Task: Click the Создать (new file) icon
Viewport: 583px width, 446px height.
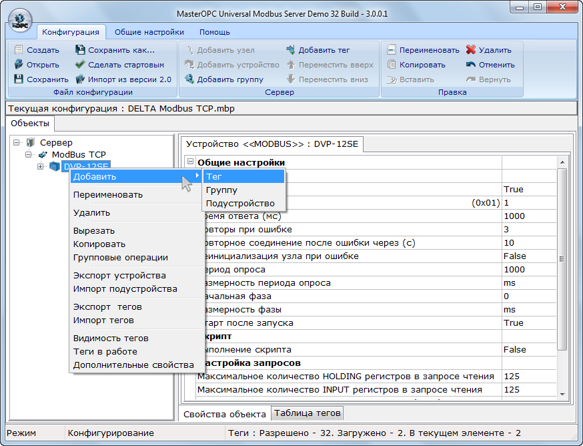Action: (x=19, y=50)
